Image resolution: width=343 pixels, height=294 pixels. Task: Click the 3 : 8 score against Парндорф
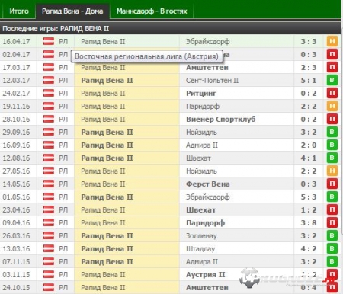pos(309,223)
